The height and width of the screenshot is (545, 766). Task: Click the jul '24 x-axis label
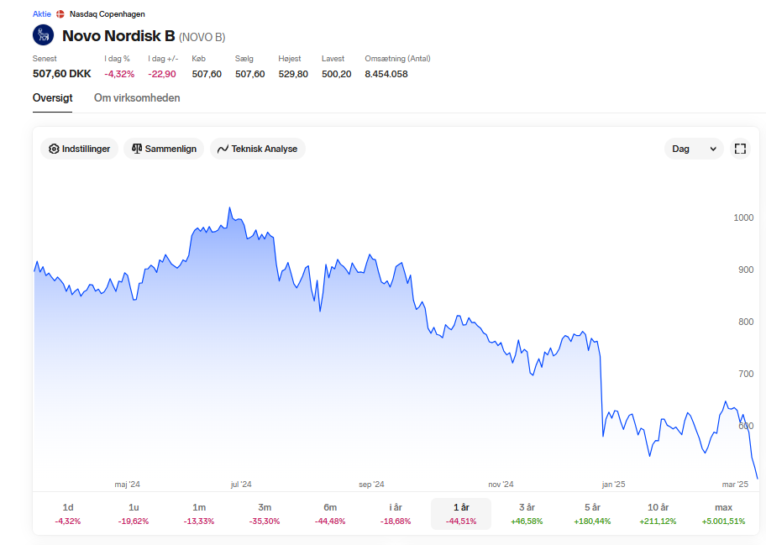click(x=241, y=485)
